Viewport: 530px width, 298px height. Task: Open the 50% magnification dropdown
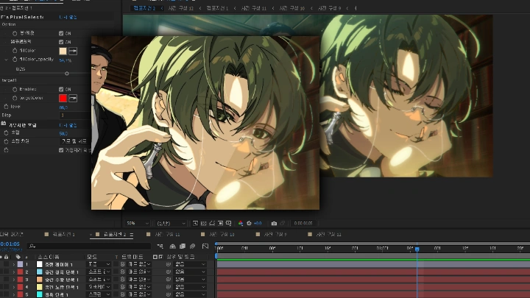click(137, 224)
